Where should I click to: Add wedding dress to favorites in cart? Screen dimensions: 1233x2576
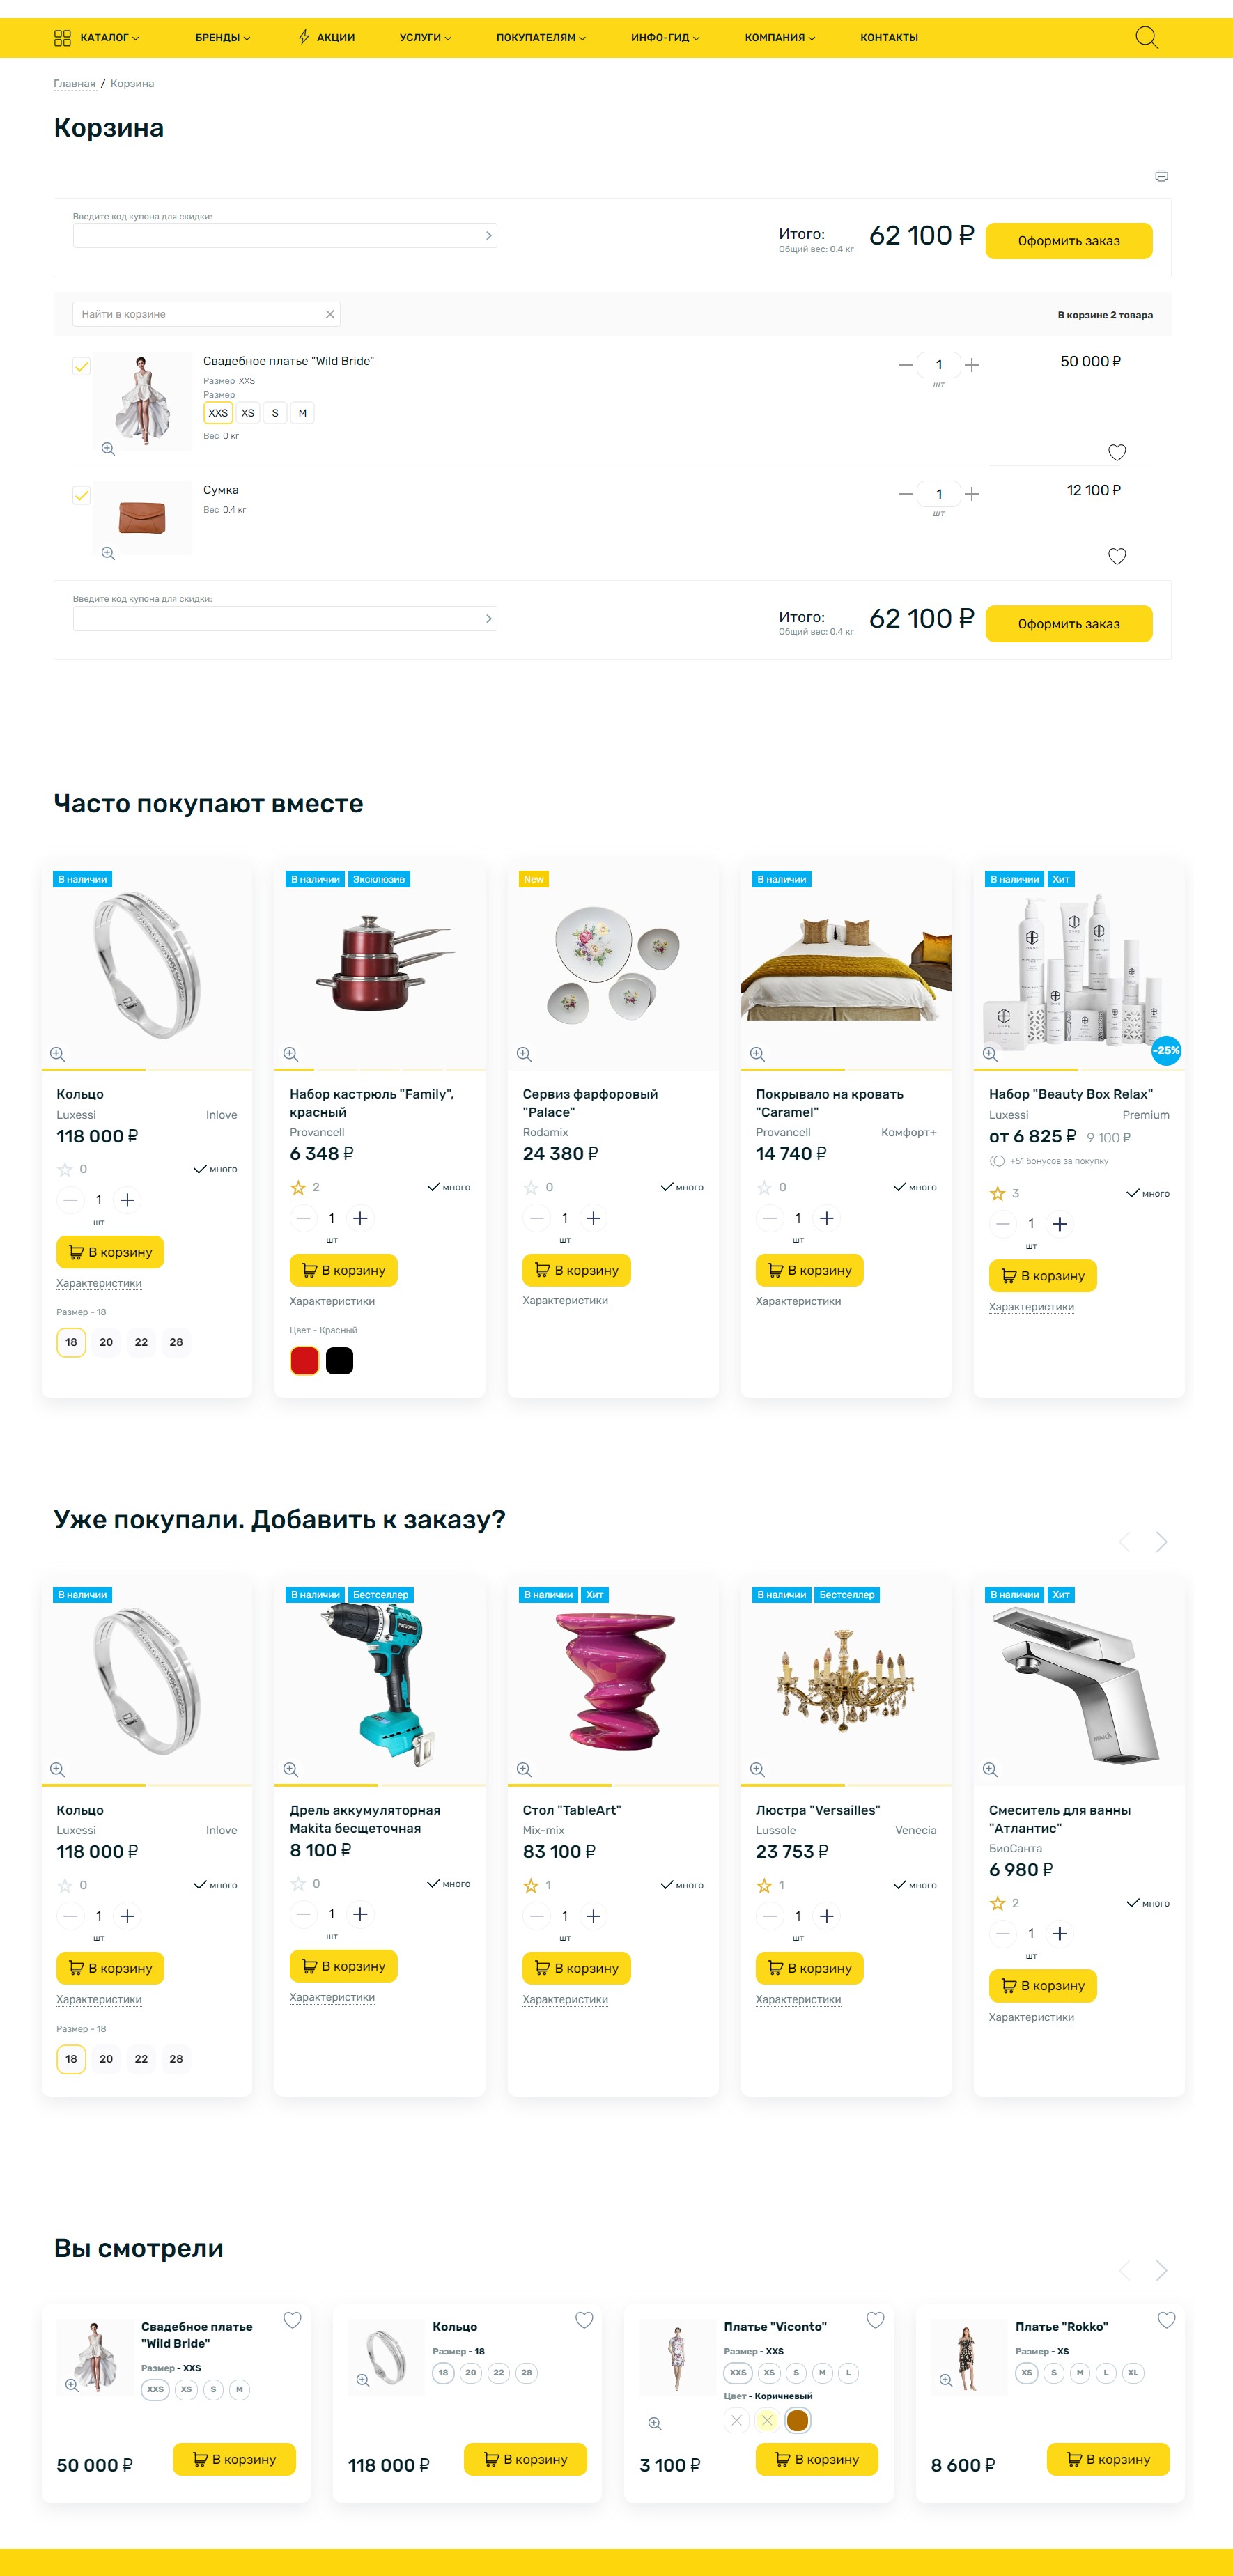[1117, 452]
